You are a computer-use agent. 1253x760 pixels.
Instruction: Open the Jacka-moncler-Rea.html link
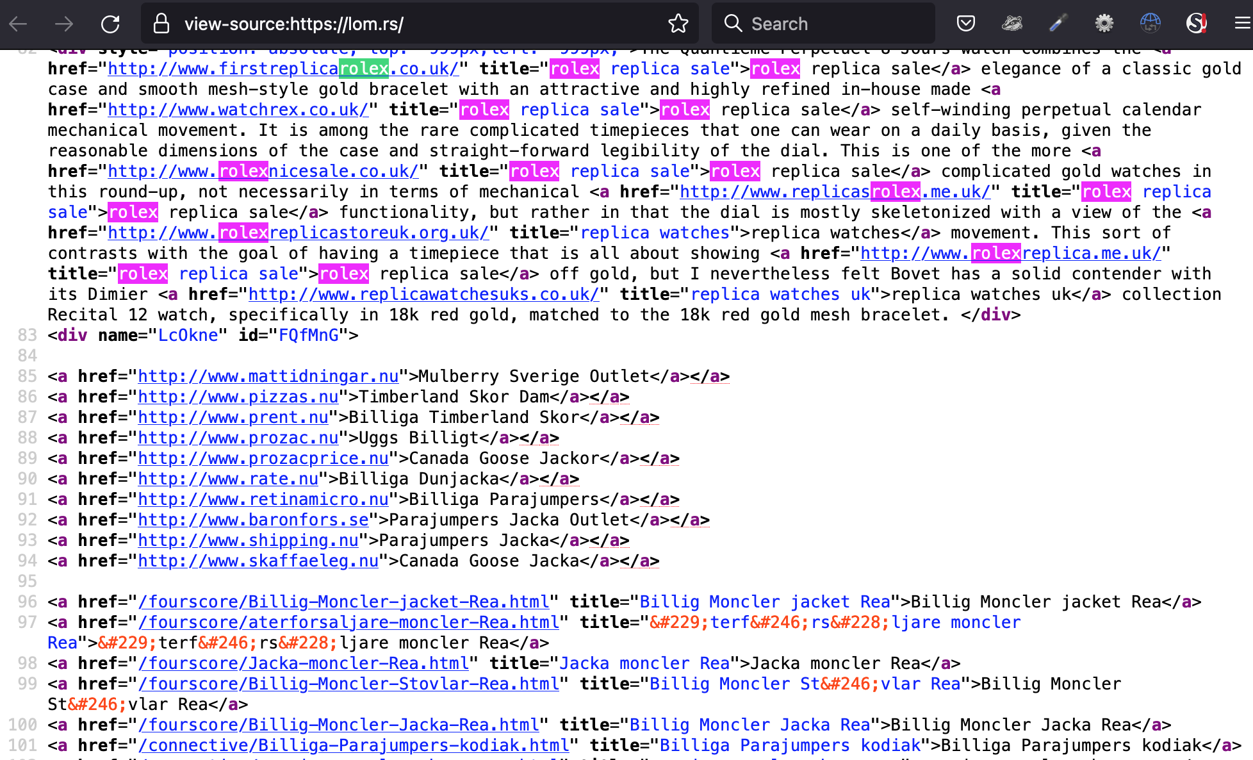point(304,663)
